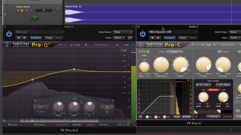Open Pre+Post analyzer menu
Viewport: 241px width, 135px height.
click(103, 125)
